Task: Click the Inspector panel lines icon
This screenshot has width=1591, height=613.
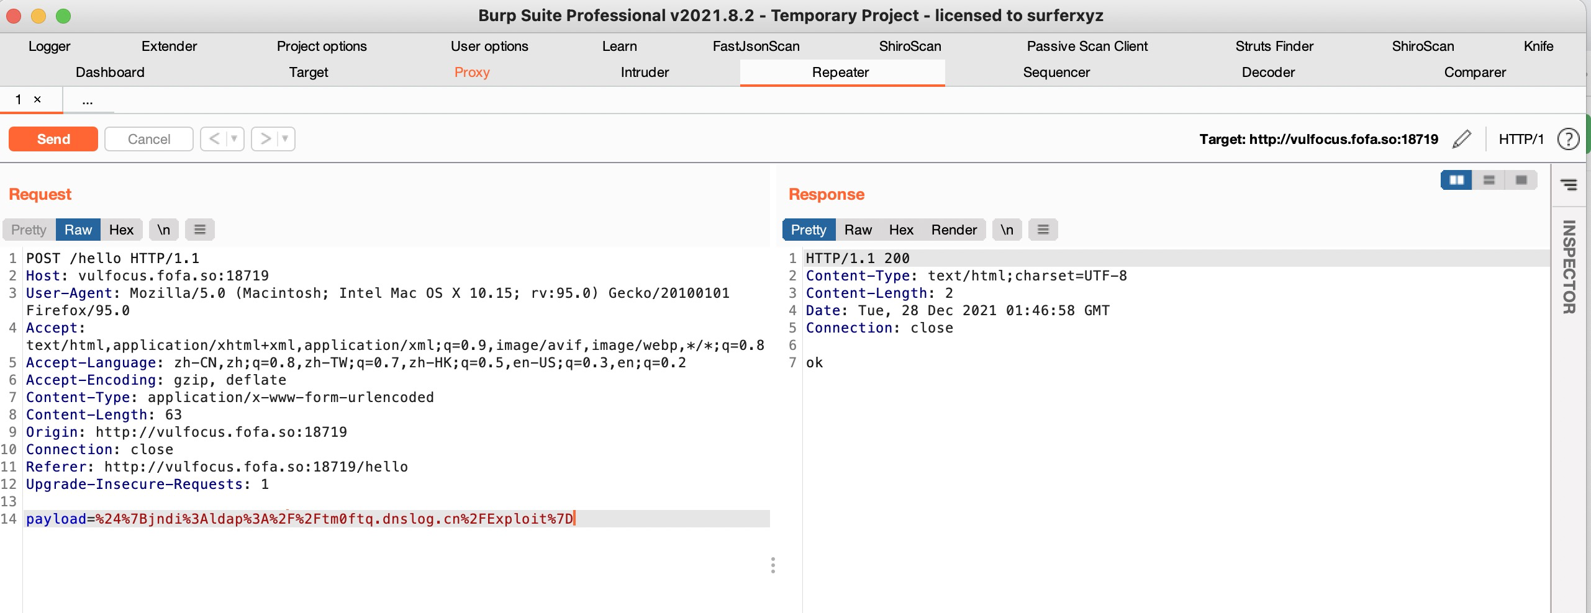Action: [1569, 184]
